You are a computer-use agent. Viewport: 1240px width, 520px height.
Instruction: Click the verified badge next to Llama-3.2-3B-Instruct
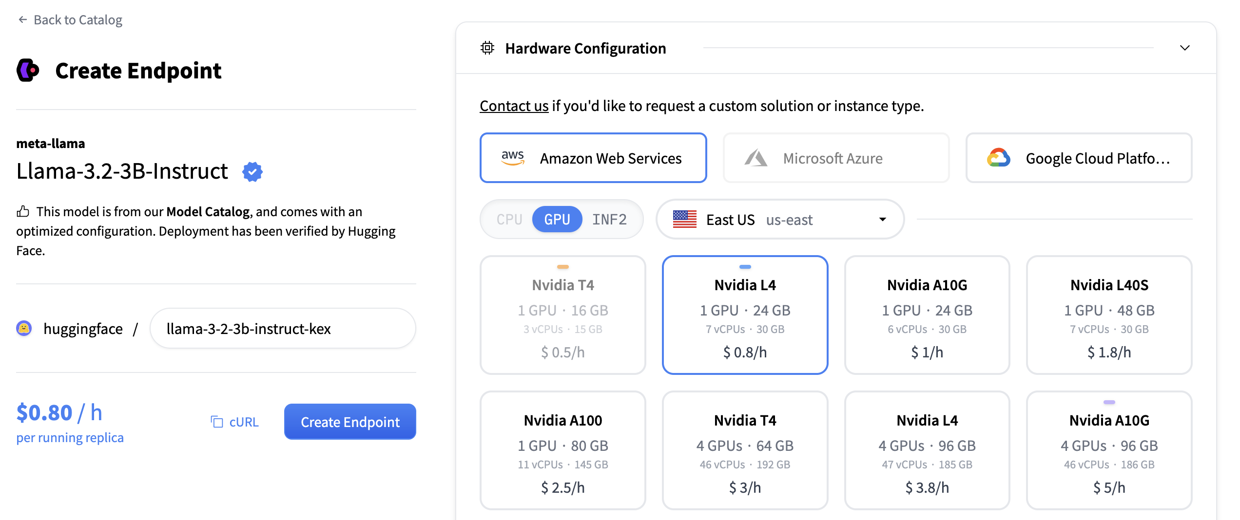pyautogui.click(x=252, y=171)
